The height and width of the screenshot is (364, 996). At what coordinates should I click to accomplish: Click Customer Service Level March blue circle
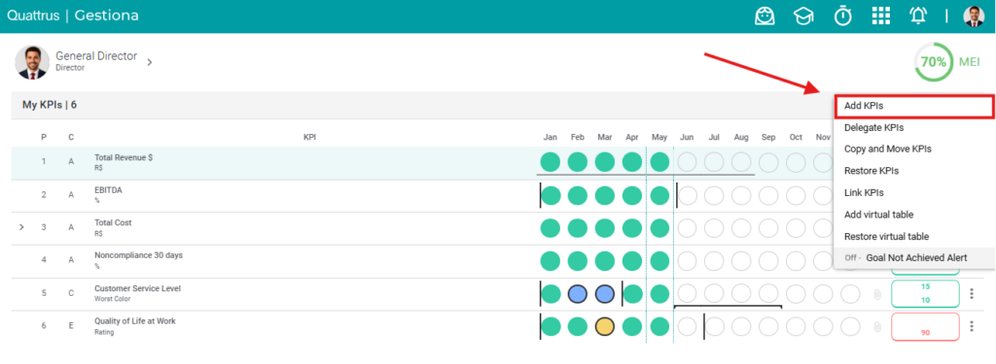tap(605, 293)
